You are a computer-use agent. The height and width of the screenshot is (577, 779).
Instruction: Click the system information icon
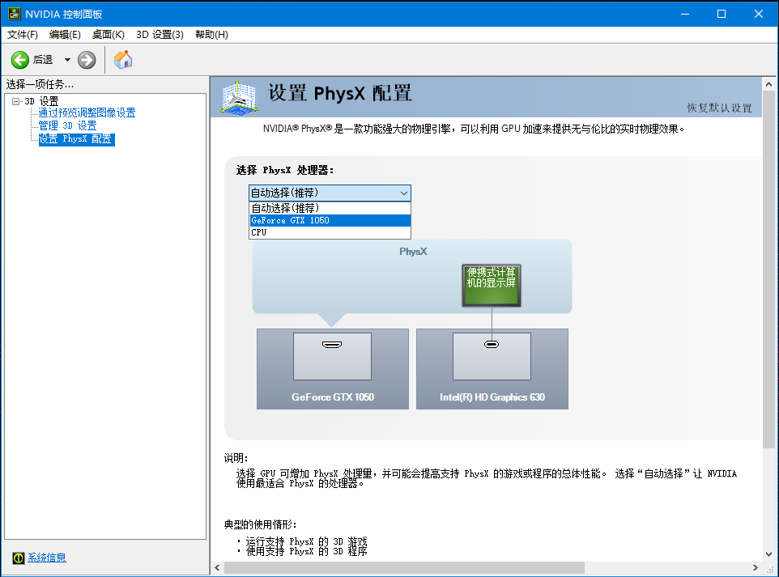pyautogui.click(x=19, y=558)
